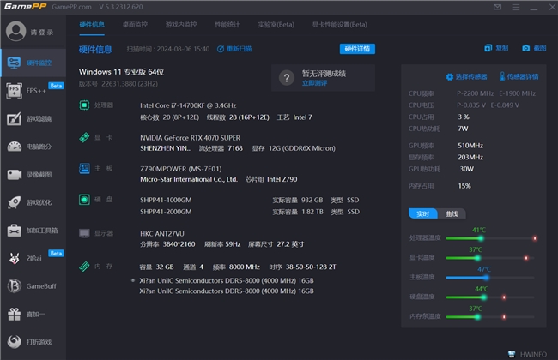Open 电脑跑分 gauge icon
Image resolution: width=558 pixels, height=360 pixels.
pyautogui.click(x=15, y=147)
